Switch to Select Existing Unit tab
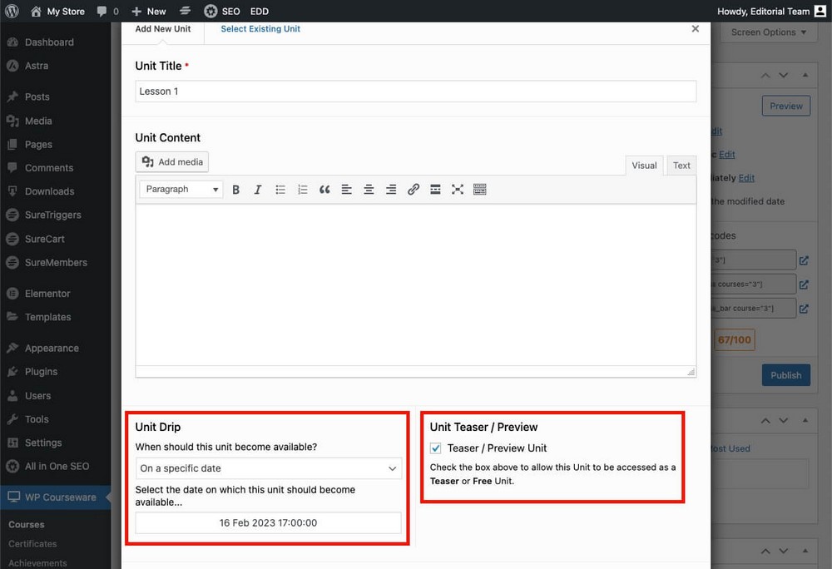The width and height of the screenshot is (832, 569). (x=260, y=29)
